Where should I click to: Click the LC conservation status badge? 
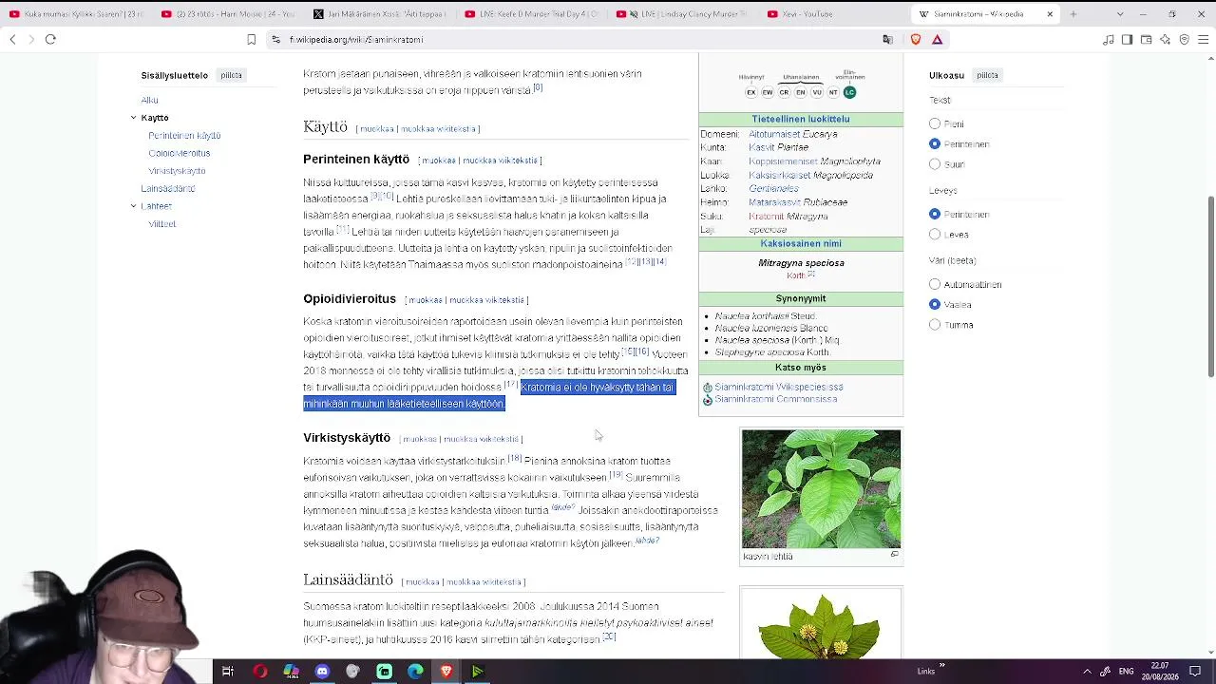[849, 92]
